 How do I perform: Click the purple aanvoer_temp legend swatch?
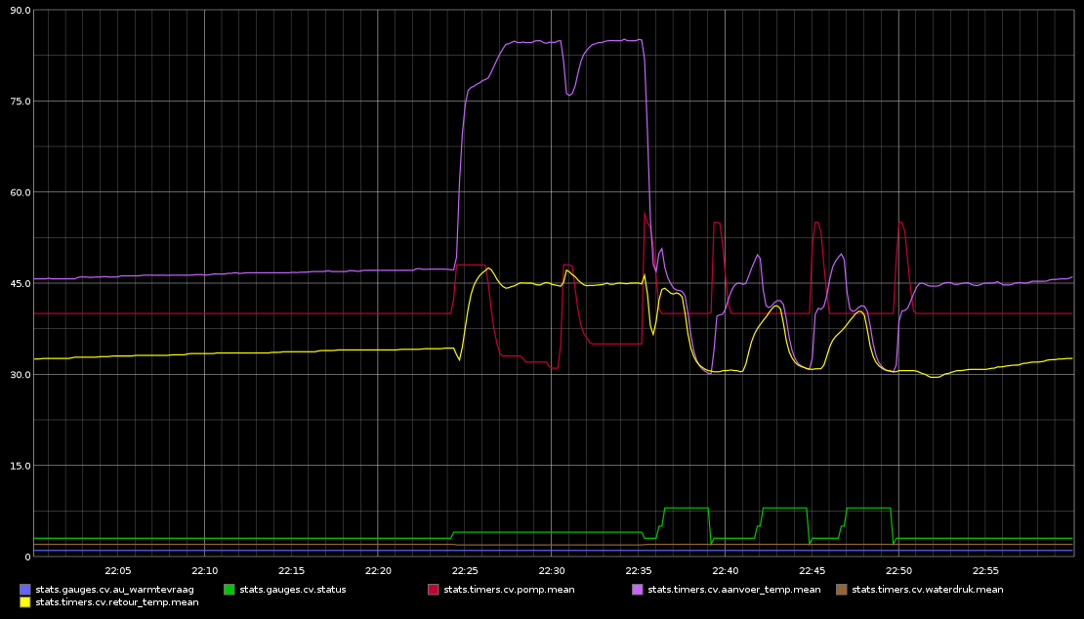point(638,590)
